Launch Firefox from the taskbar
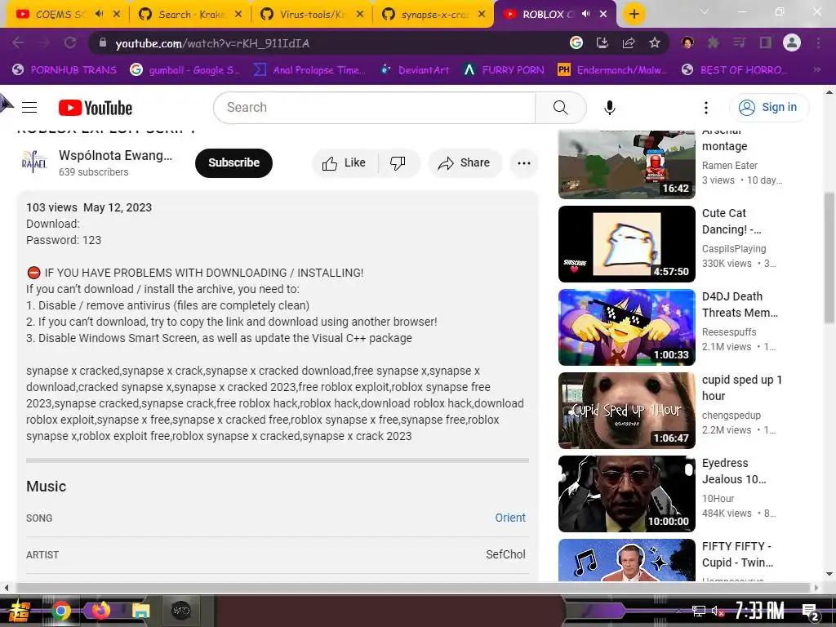836x627 pixels. [100, 610]
